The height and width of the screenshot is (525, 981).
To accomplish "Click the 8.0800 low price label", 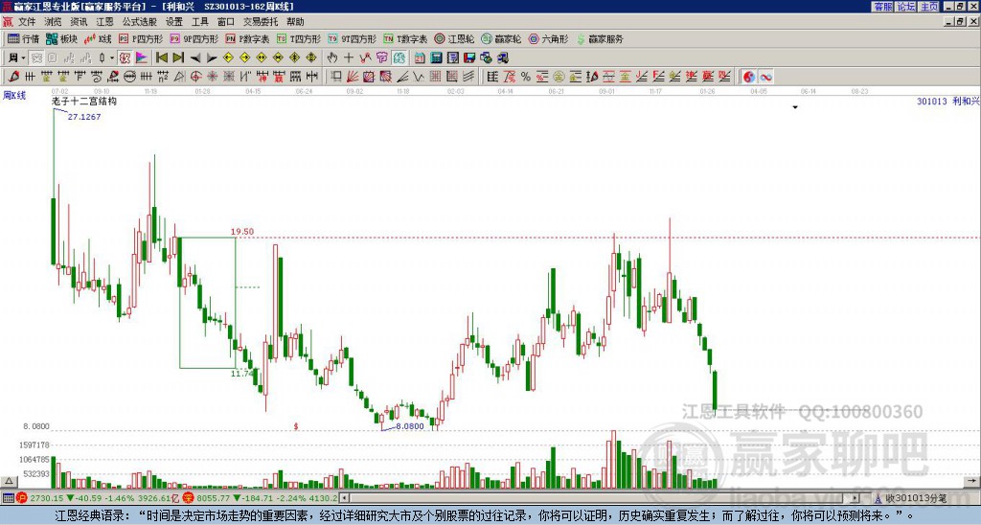I will [410, 426].
